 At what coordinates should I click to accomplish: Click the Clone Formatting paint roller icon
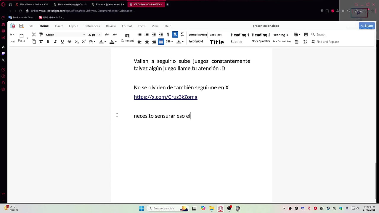[41, 35]
